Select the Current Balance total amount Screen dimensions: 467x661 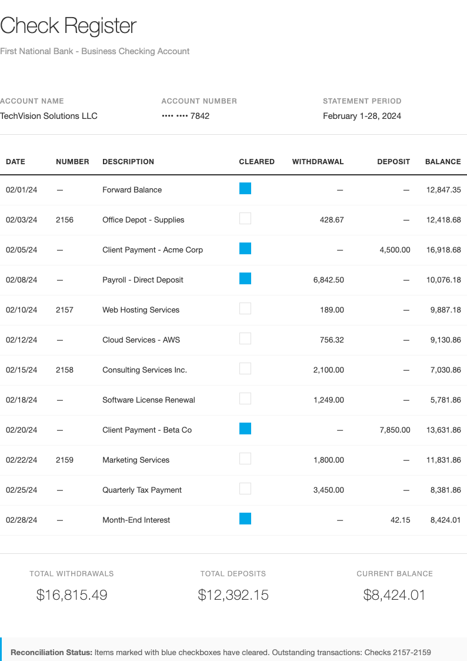point(395,595)
